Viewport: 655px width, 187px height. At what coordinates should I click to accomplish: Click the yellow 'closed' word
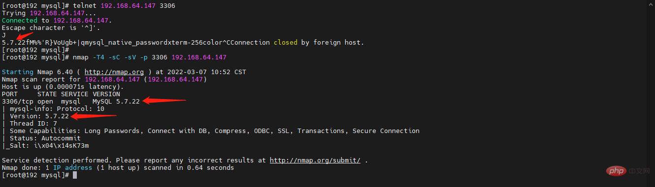[286, 43]
